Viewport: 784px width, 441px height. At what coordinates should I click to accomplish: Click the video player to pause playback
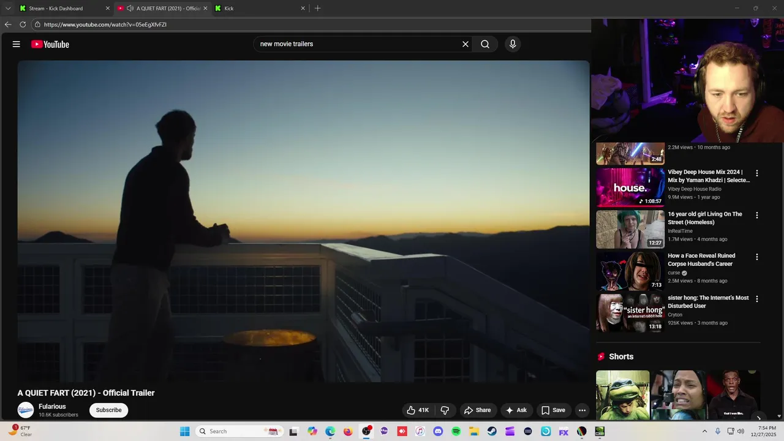tap(303, 221)
